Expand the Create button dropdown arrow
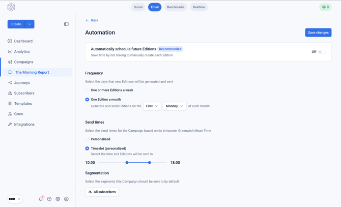The image size is (341, 207). coord(30,24)
